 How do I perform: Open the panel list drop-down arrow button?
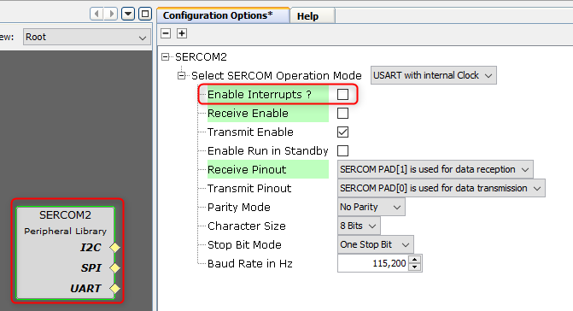click(x=128, y=14)
